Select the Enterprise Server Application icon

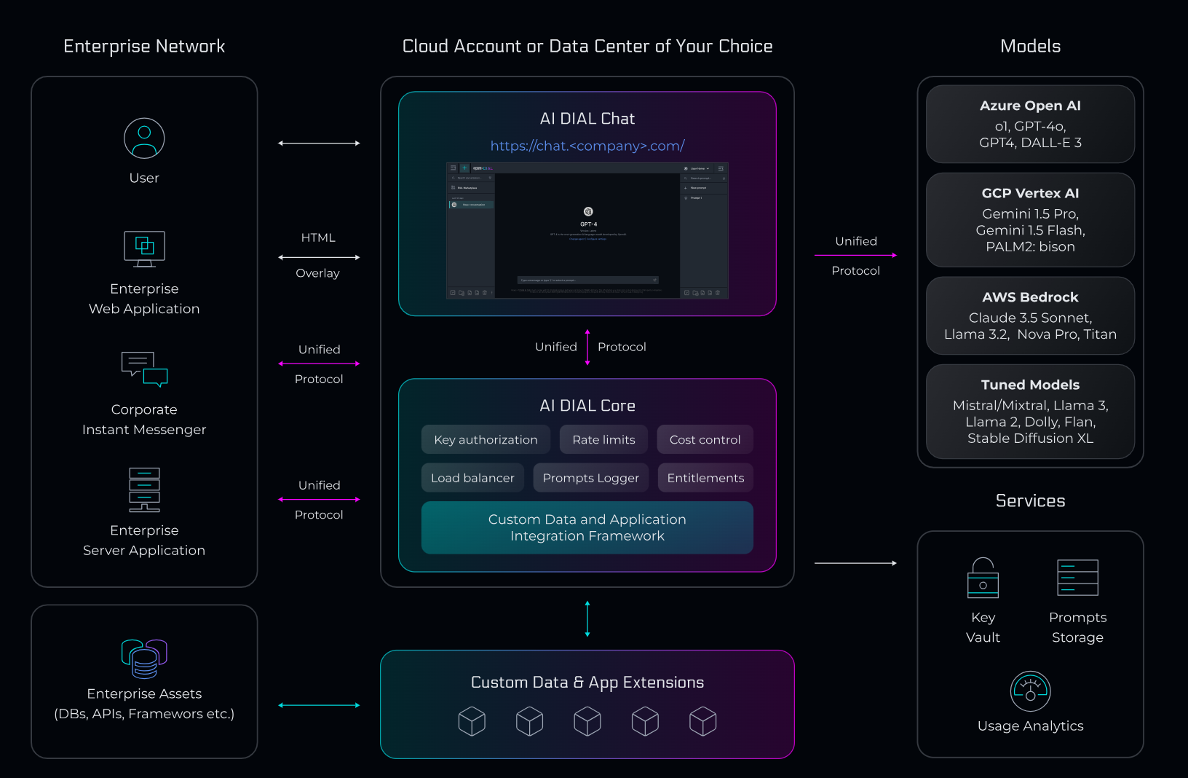[144, 490]
